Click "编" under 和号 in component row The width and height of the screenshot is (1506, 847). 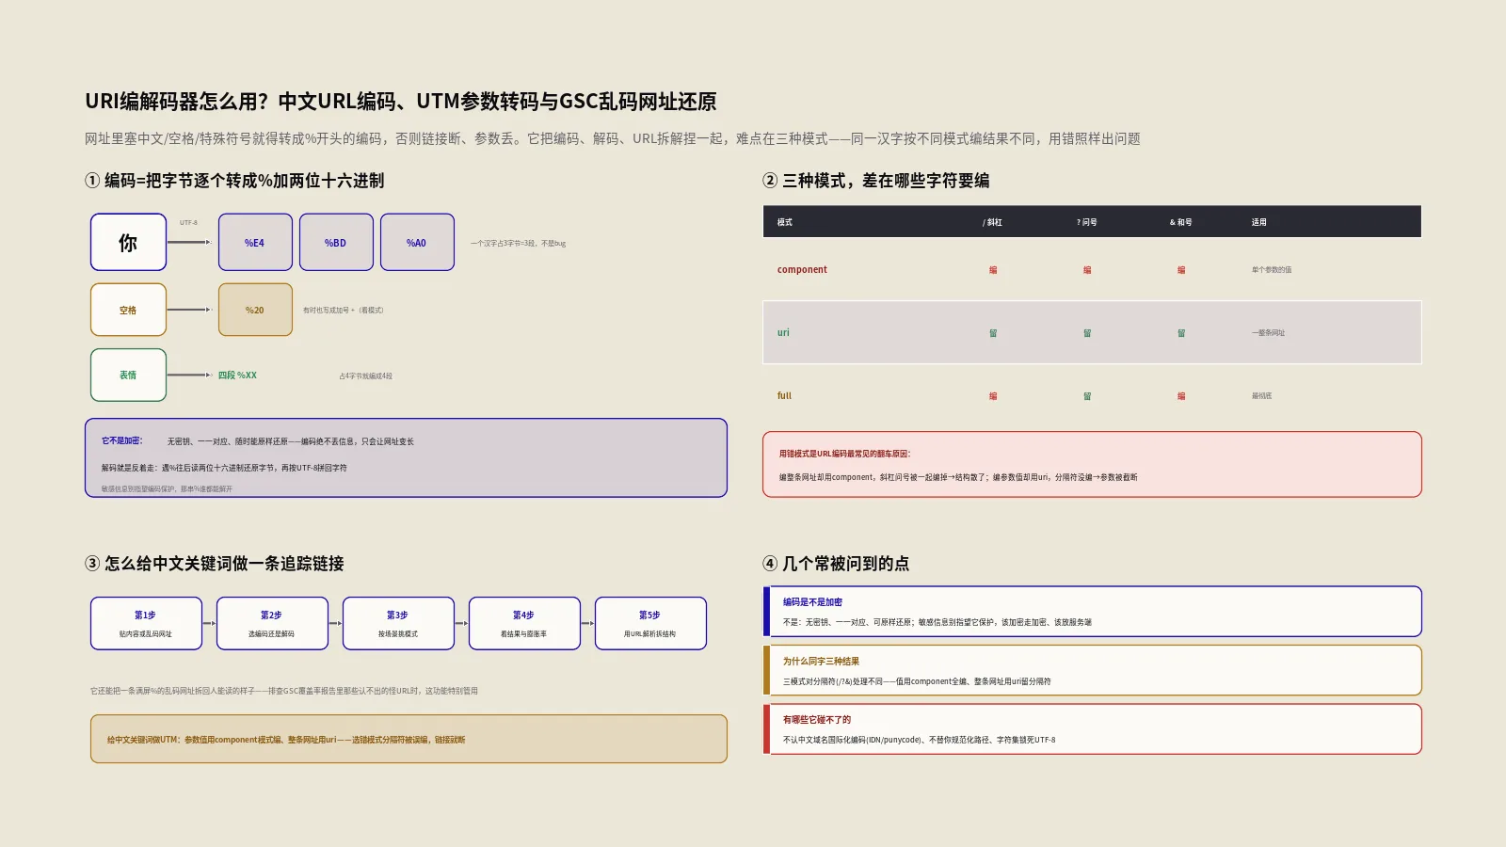pyautogui.click(x=1181, y=269)
